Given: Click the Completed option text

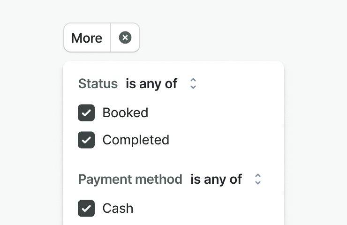Looking at the screenshot, I should [x=136, y=140].
